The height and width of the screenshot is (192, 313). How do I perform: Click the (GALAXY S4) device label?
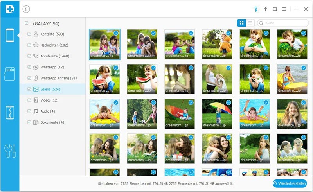(x=45, y=24)
